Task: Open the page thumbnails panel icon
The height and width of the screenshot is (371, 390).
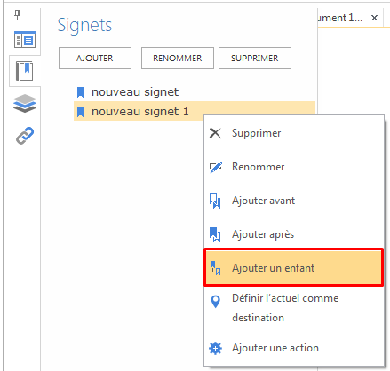Action: (25, 39)
